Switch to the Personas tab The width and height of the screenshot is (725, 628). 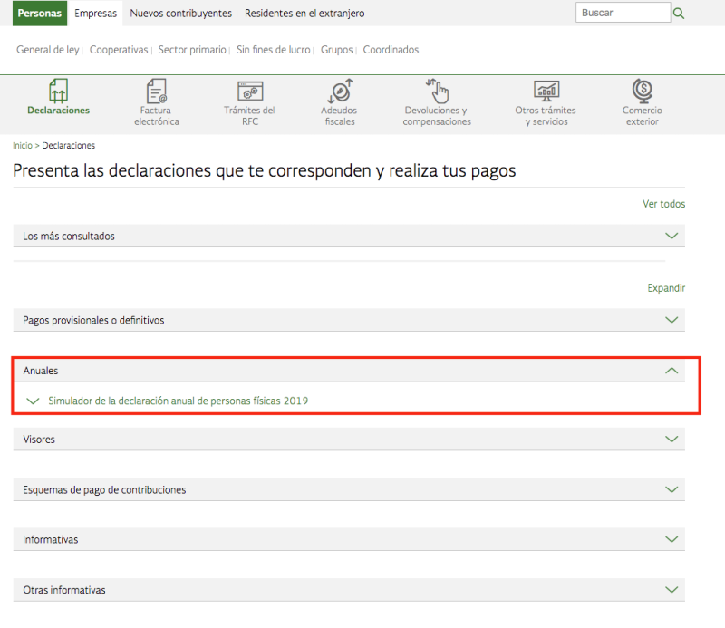(x=40, y=13)
